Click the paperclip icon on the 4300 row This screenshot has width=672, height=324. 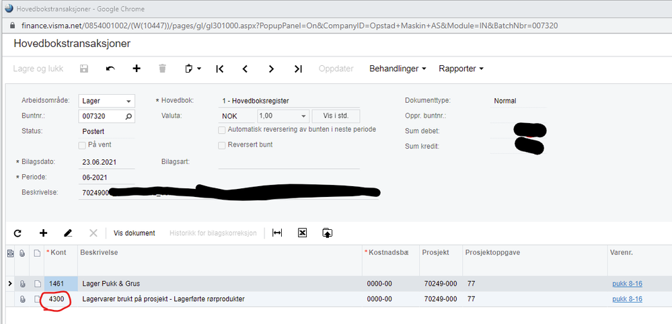pos(22,299)
